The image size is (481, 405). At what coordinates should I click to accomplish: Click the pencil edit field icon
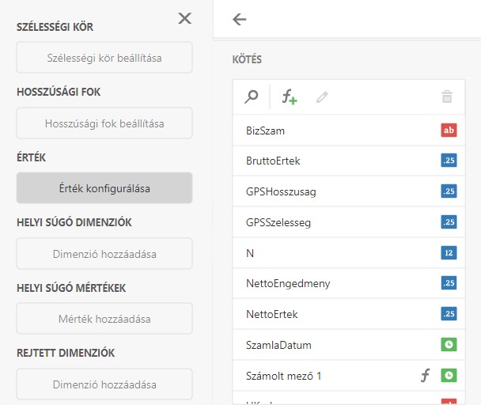(321, 97)
